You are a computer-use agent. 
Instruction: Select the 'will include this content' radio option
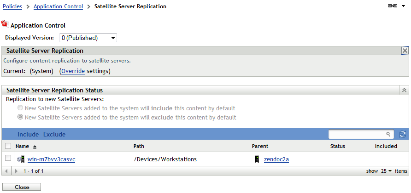pyautogui.click(x=20, y=108)
